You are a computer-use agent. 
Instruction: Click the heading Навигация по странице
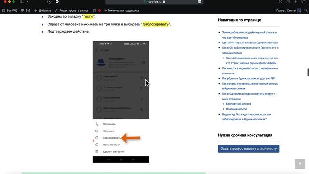coord(239,20)
